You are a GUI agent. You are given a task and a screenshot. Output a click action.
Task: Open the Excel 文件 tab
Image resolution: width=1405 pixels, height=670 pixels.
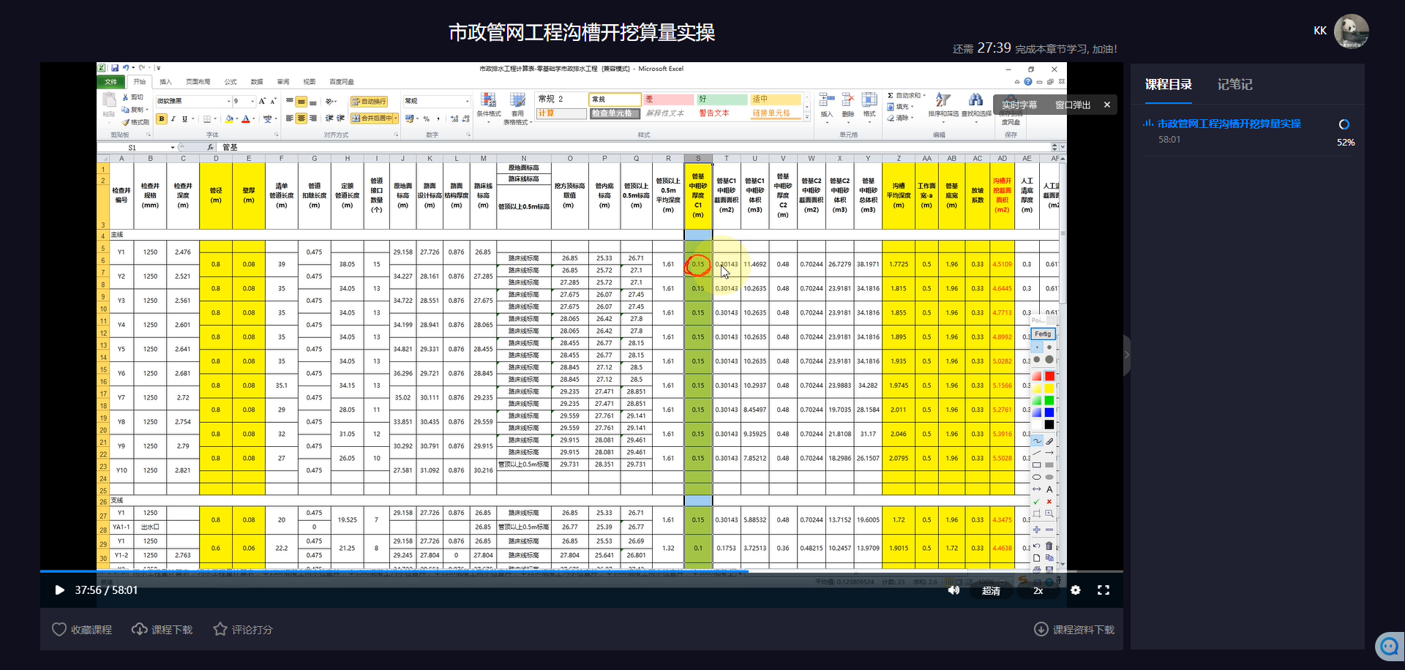[x=110, y=81]
